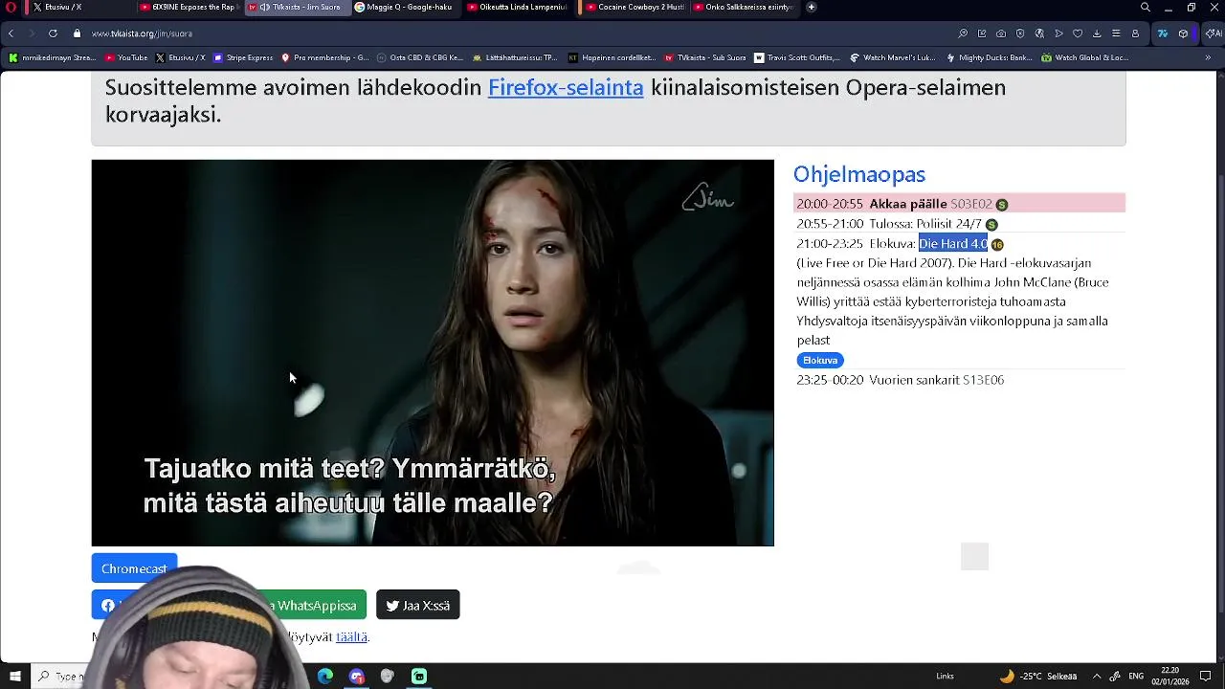Image resolution: width=1225 pixels, height=689 pixels.
Task: Open the extensions cube icon
Action: coord(1184,33)
